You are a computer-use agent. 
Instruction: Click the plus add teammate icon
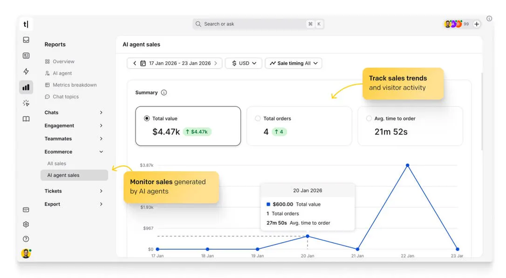[x=477, y=24]
